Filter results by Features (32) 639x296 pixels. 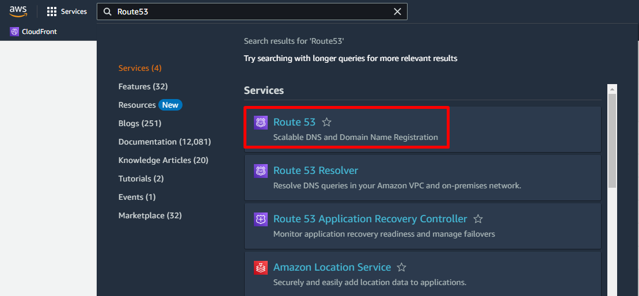pyautogui.click(x=143, y=86)
